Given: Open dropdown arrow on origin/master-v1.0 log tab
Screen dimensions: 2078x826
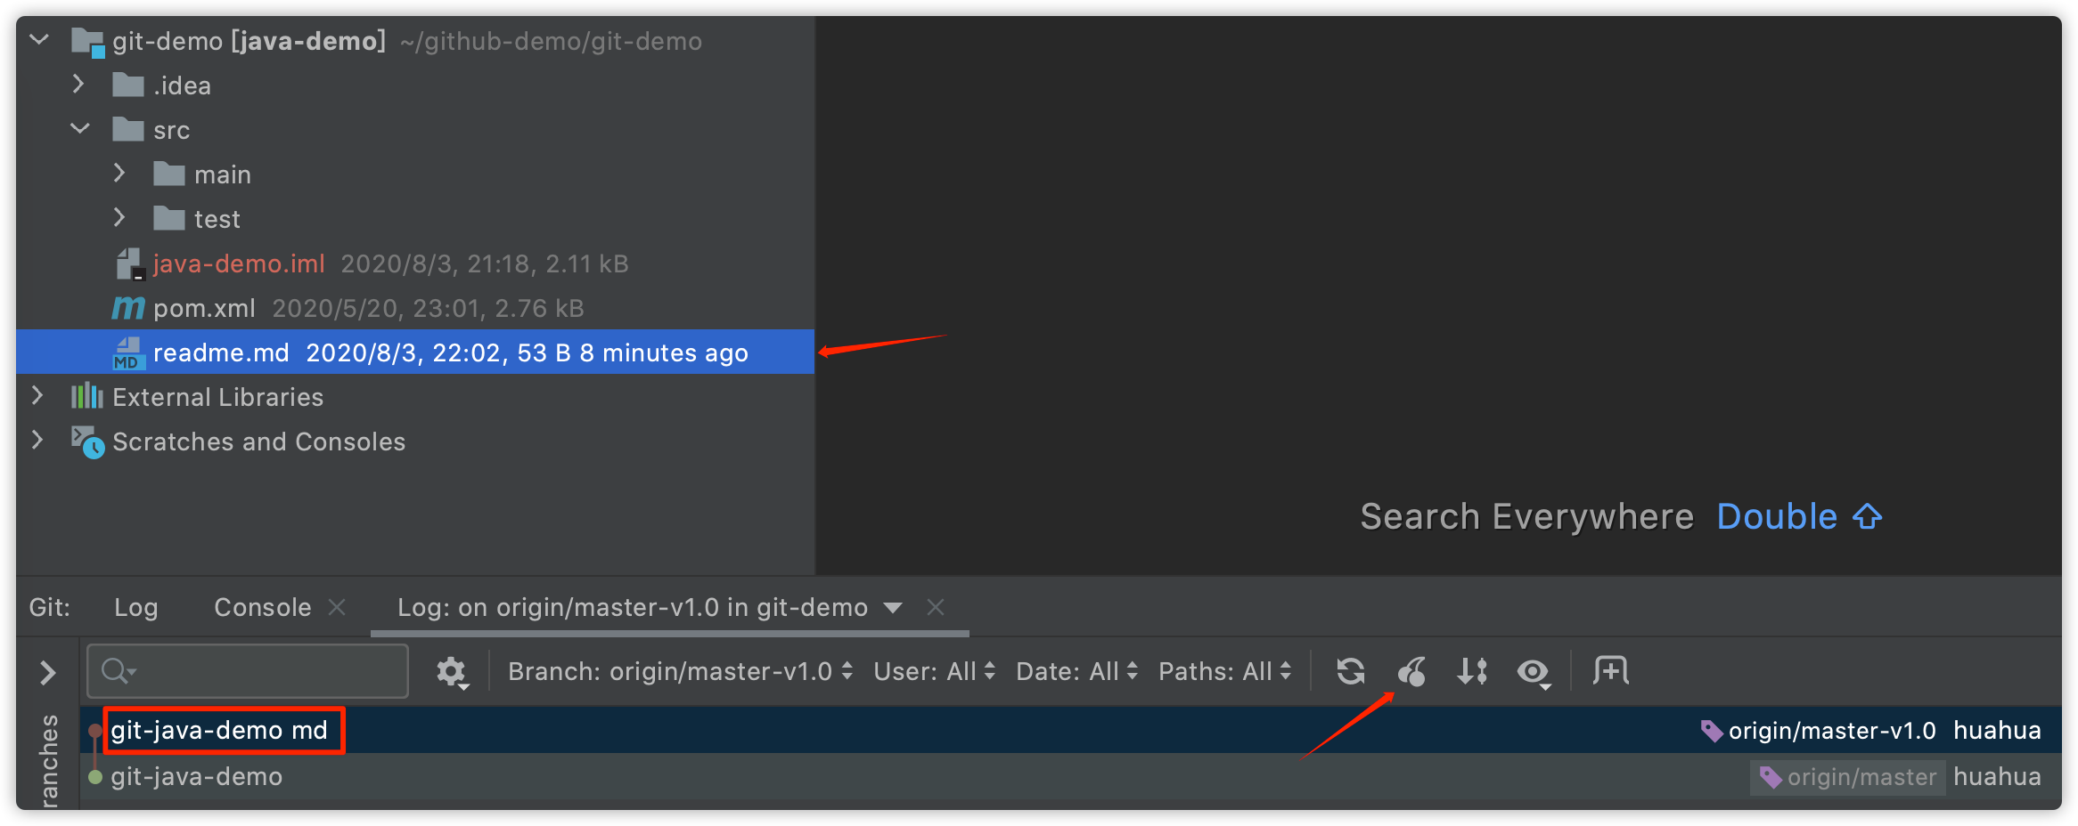Looking at the screenshot, I should (x=893, y=608).
